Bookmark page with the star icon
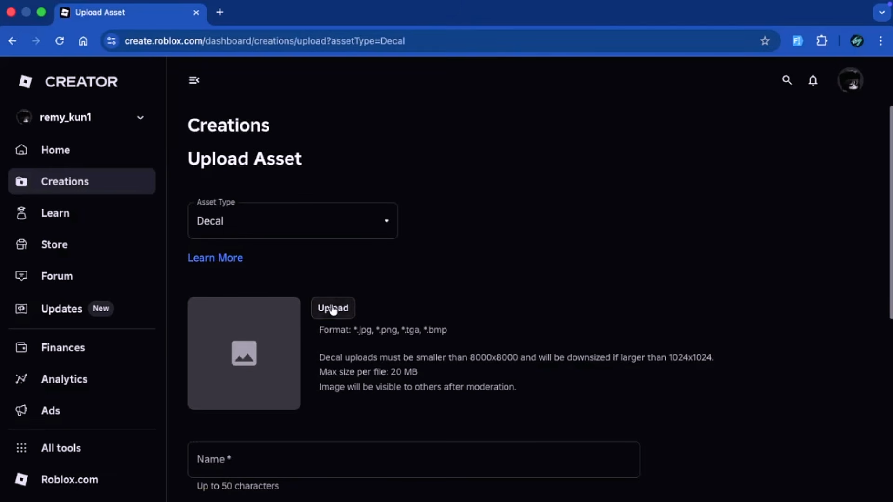Screen dimensions: 893x502 tap(765, 41)
